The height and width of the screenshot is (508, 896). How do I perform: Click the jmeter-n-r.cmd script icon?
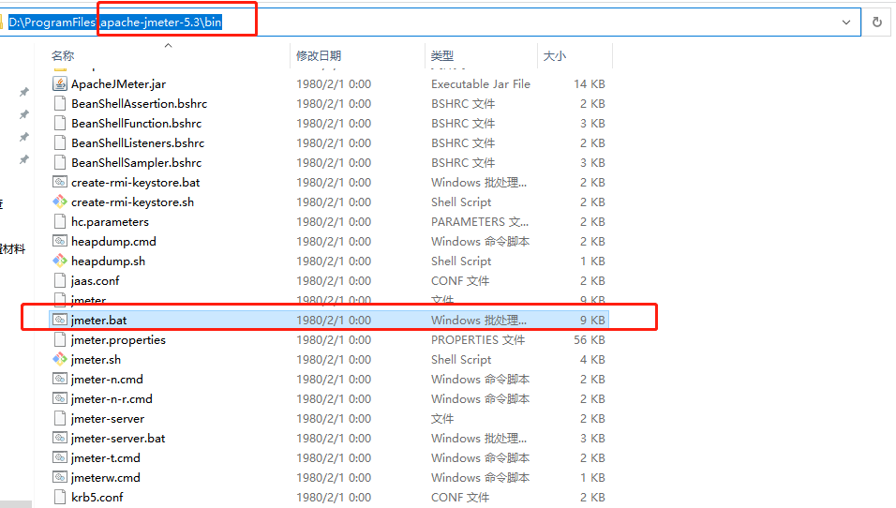(60, 399)
